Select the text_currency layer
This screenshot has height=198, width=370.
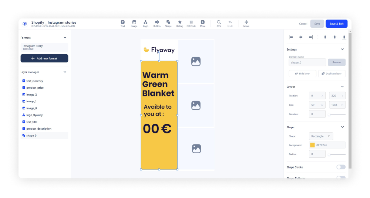(44, 81)
